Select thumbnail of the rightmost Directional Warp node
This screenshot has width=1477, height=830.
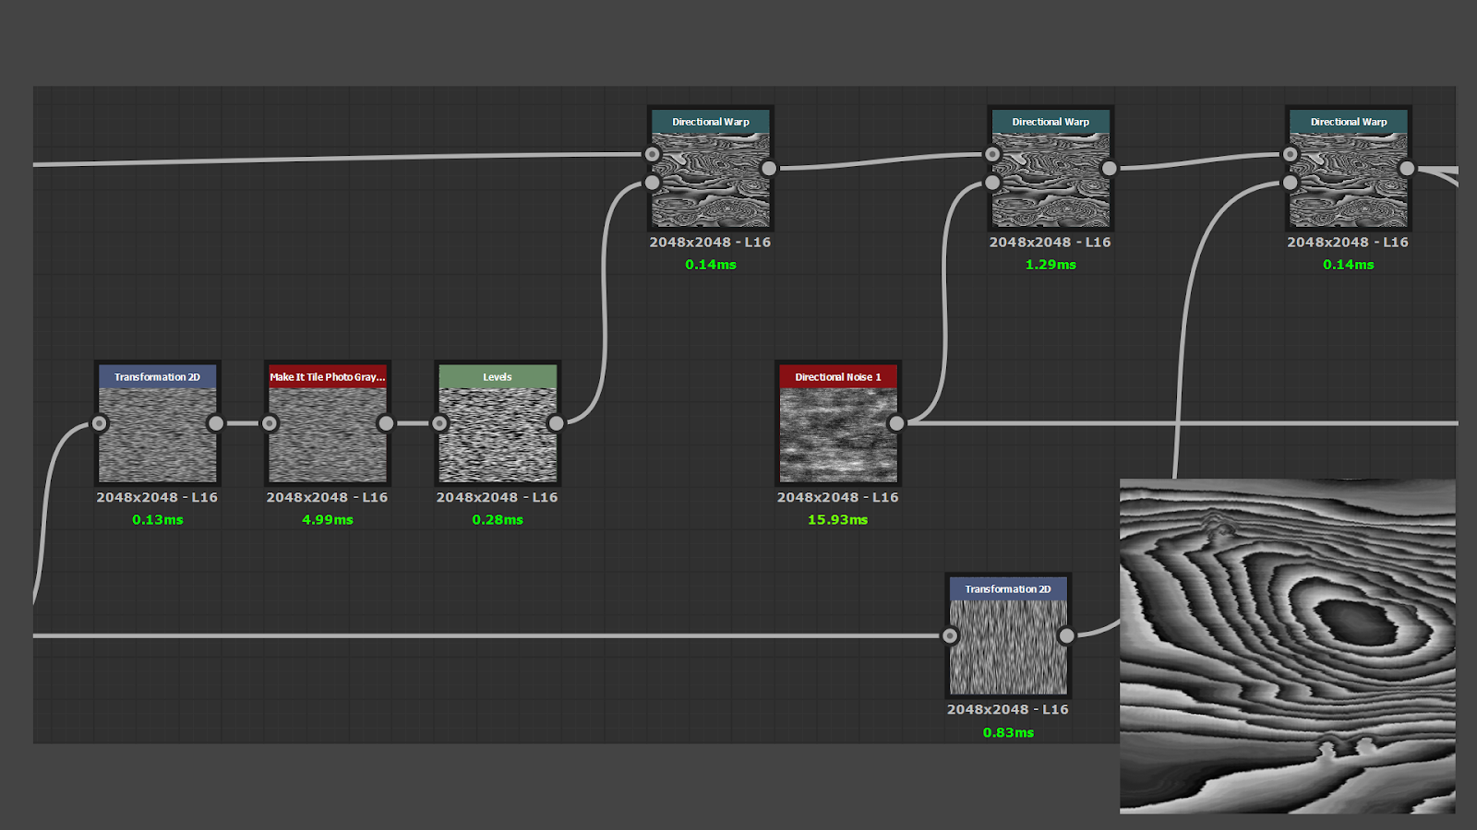(x=1349, y=180)
